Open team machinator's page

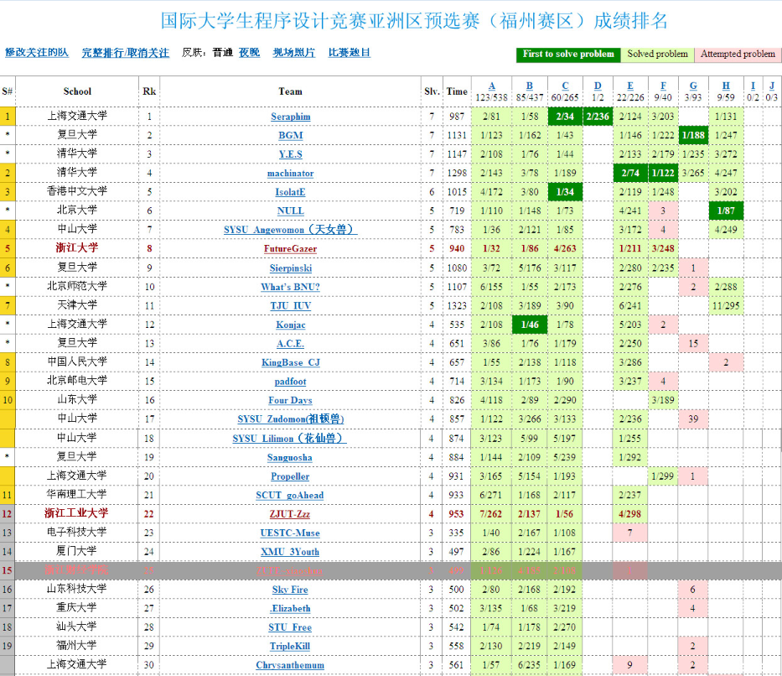[290, 174]
